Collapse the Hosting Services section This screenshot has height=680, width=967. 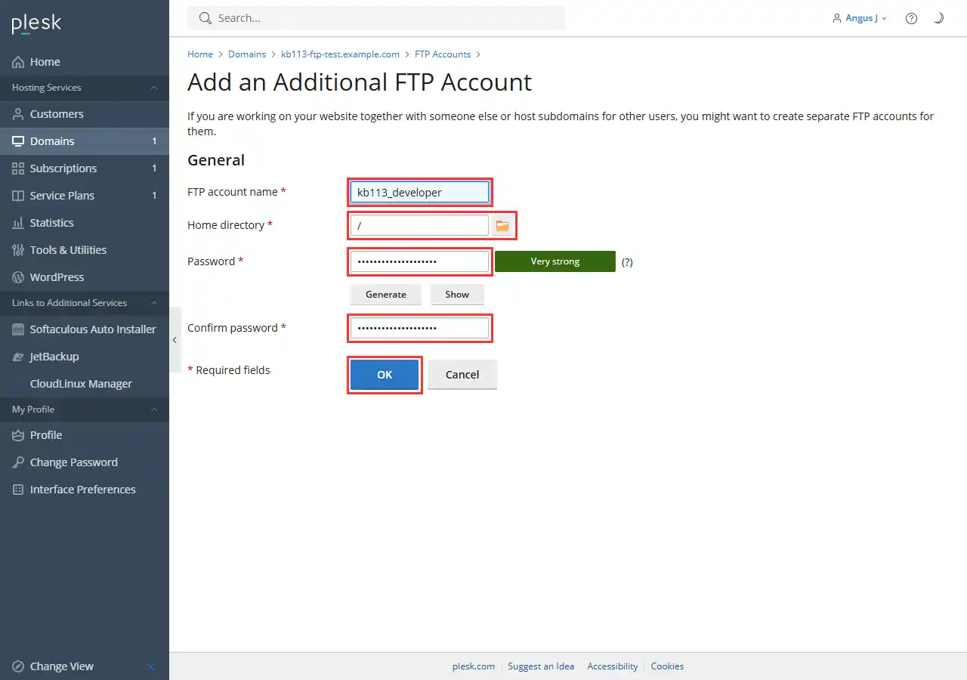click(x=85, y=88)
